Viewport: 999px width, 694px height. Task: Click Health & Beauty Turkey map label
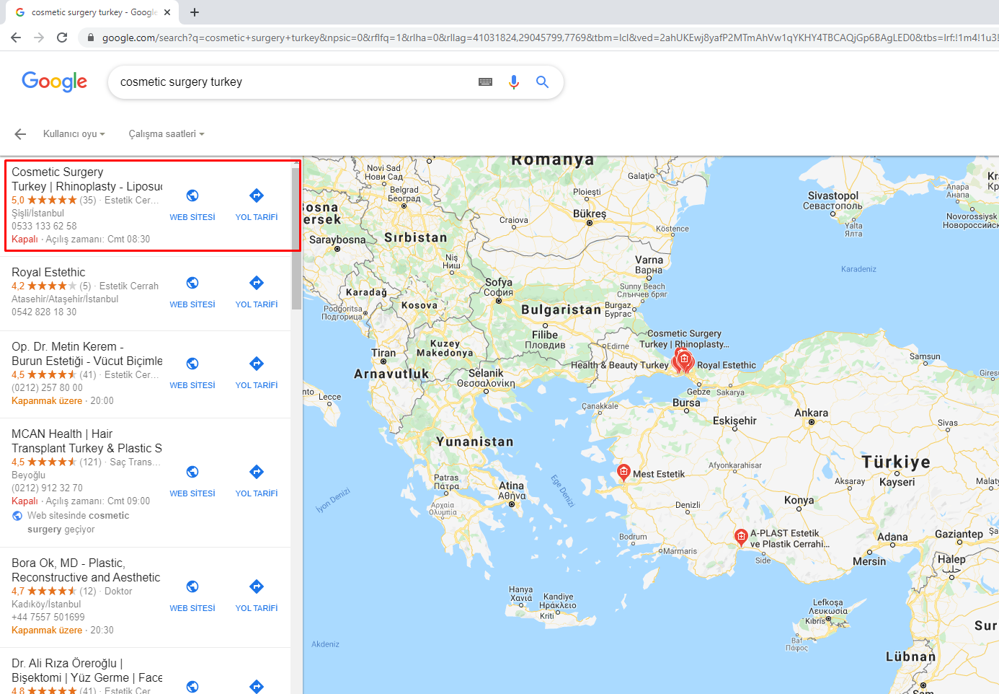[x=620, y=365]
